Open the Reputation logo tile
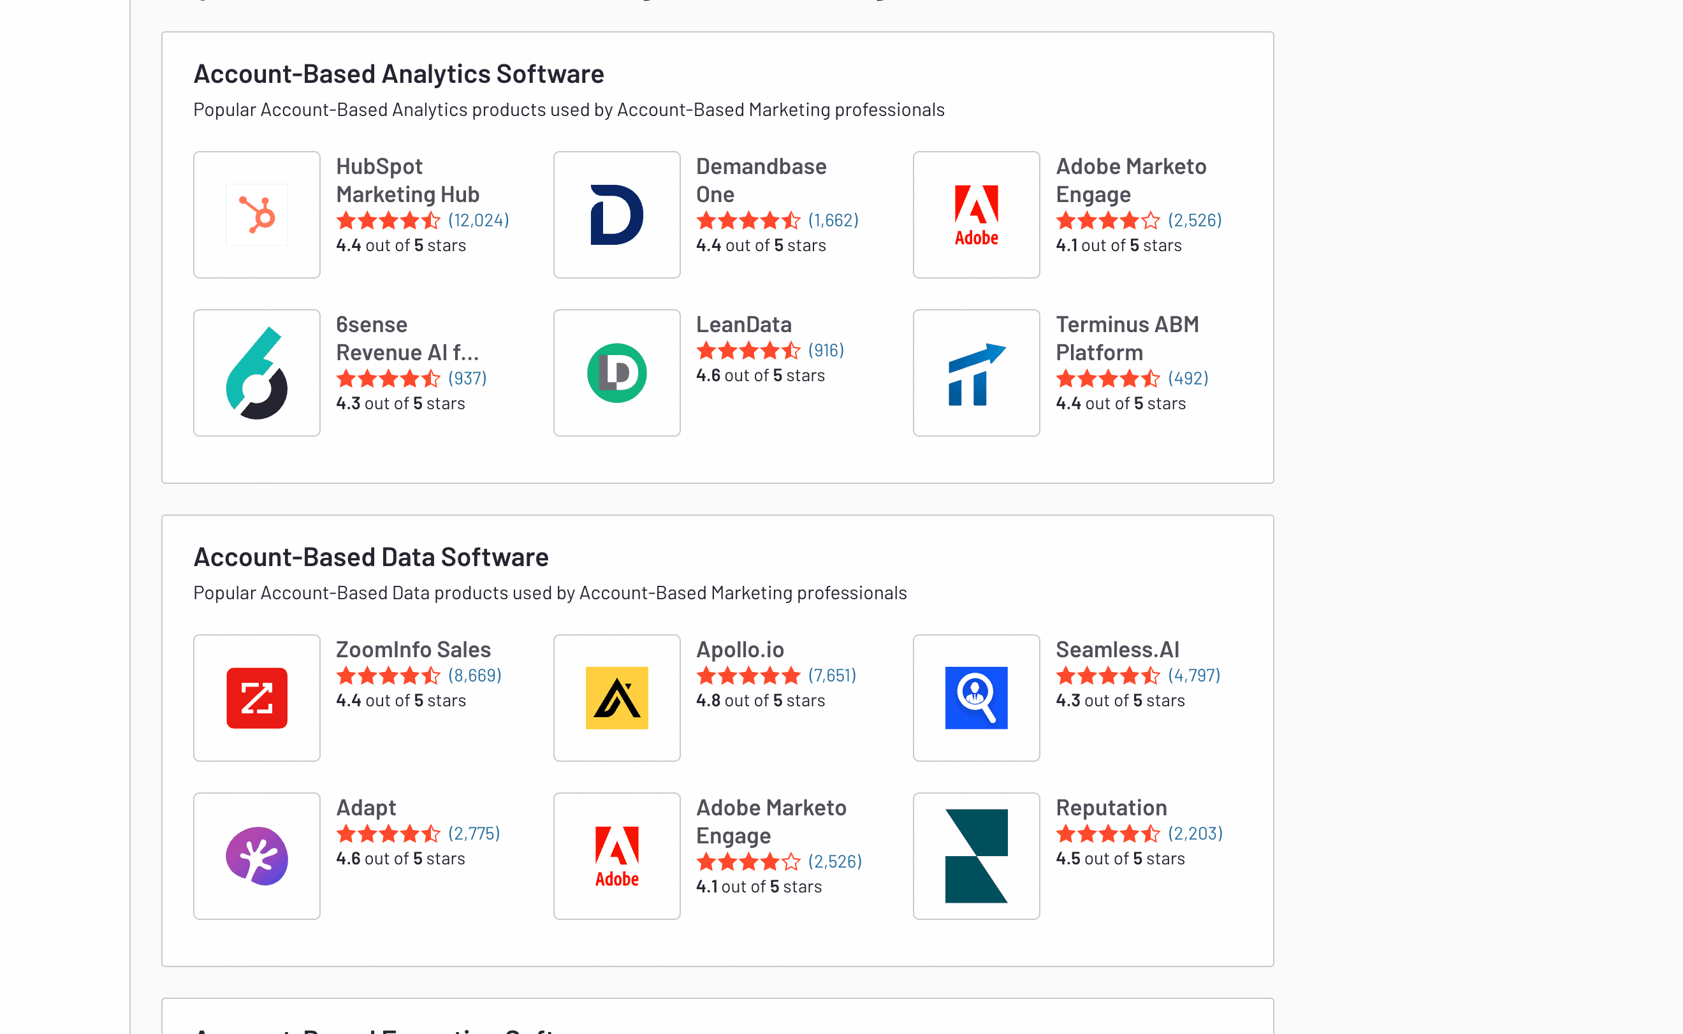Viewport: 1683px width, 1034px height. [976, 856]
